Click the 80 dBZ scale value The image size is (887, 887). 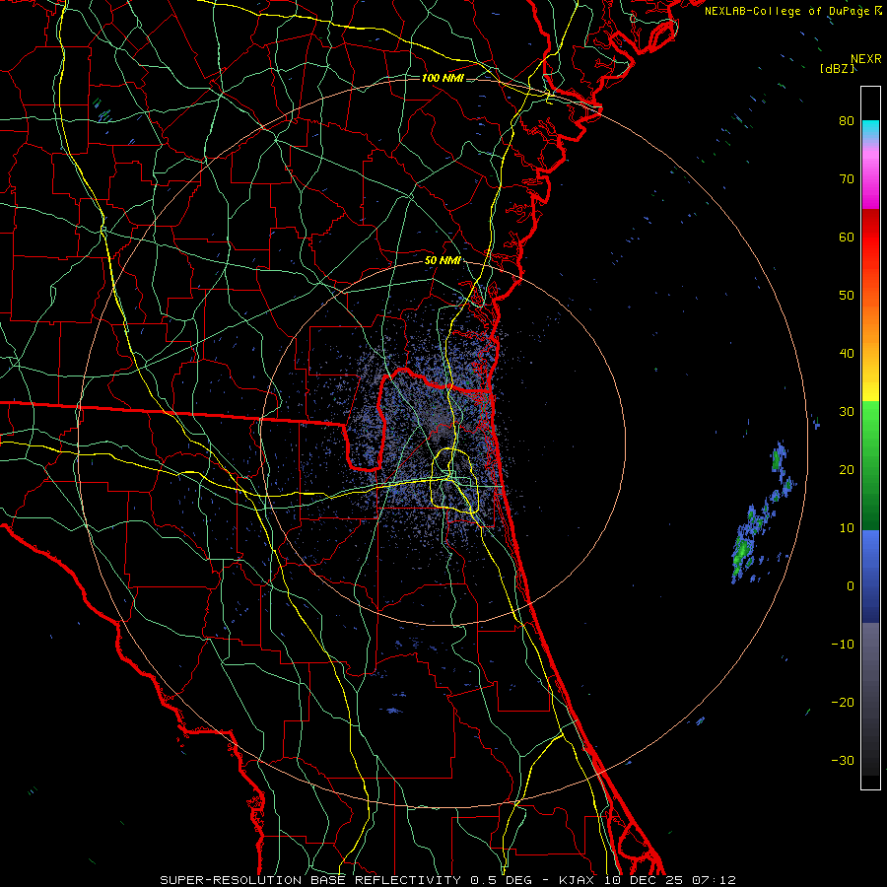[x=847, y=120]
